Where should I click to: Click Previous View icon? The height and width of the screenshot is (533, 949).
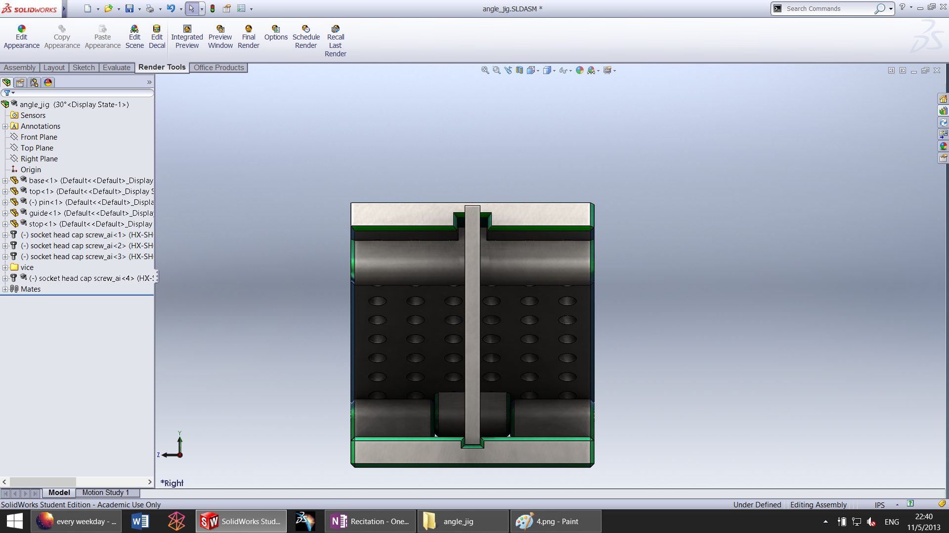tap(508, 70)
